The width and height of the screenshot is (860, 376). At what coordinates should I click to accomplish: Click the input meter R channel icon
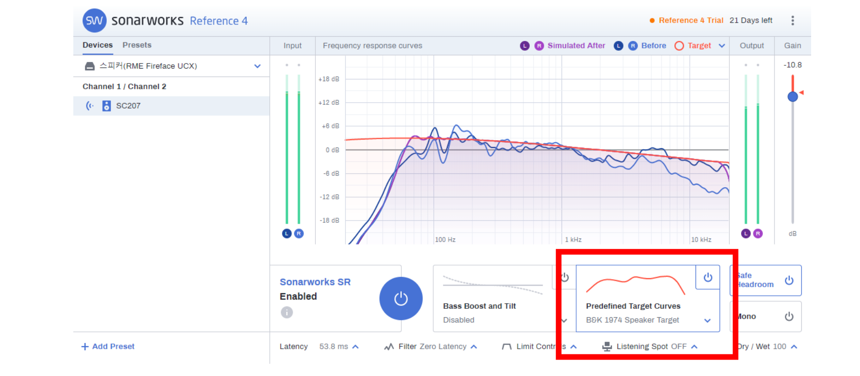click(299, 234)
